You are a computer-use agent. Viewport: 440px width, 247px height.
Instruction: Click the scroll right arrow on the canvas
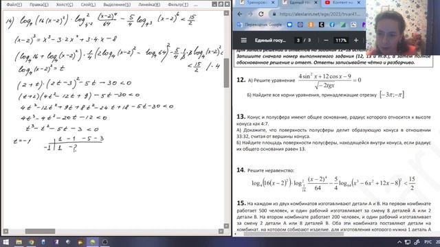[221, 231]
